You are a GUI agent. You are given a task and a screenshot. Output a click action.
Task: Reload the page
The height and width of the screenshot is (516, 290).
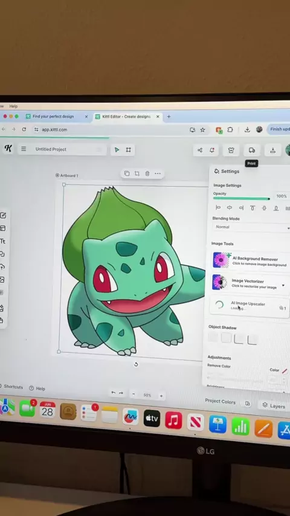point(24,129)
